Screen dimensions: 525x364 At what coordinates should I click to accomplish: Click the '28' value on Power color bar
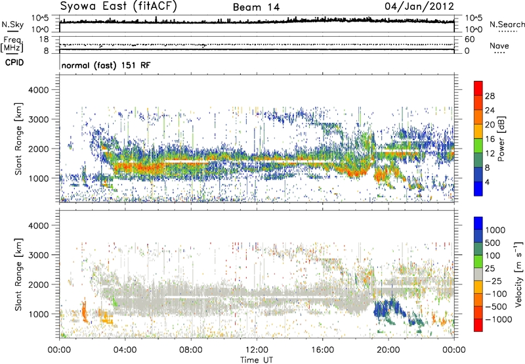point(490,96)
